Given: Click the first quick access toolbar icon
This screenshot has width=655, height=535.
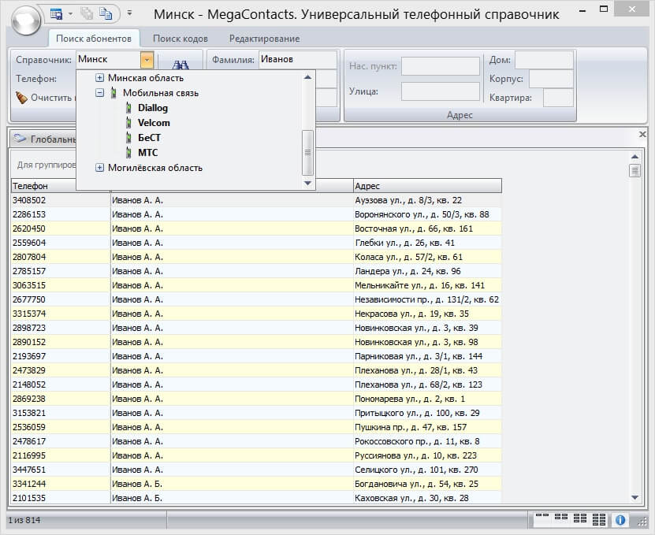Looking at the screenshot, I should coord(56,13).
